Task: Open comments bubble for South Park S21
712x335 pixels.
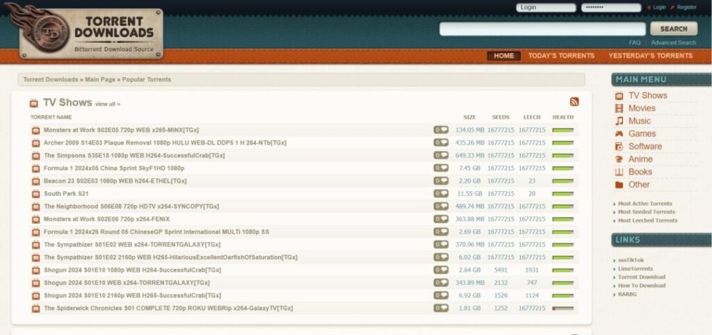Action: [440, 193]
